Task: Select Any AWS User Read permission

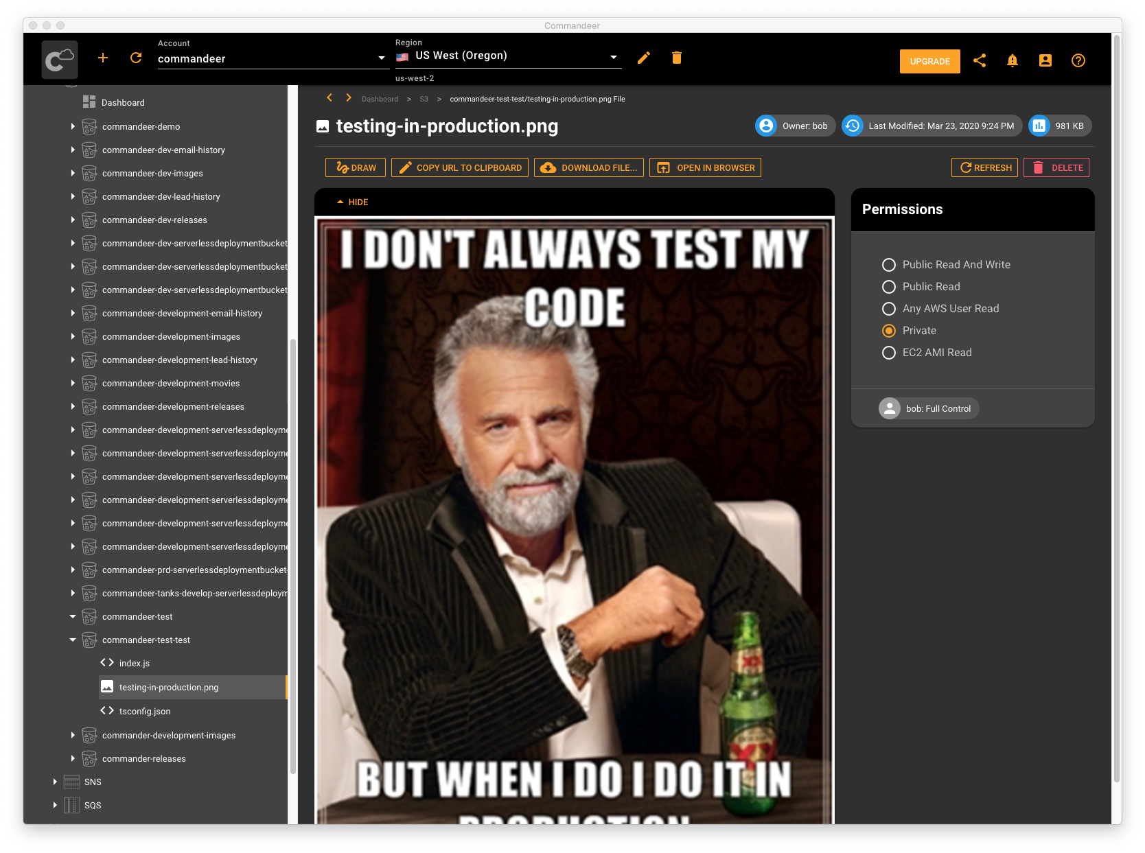Action: [889, 309]
